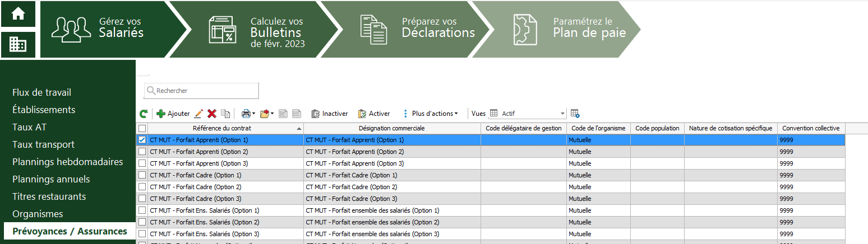This screenshot has height=244, width=868.
Task: Click the Ajouter button
Action: [x=173, y=114]
